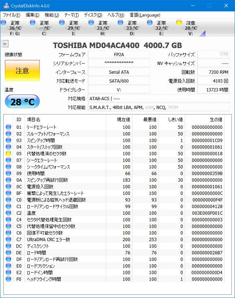Click the status orb for attribute C4
Screen dimensions: 235x298
click(8, 219)
